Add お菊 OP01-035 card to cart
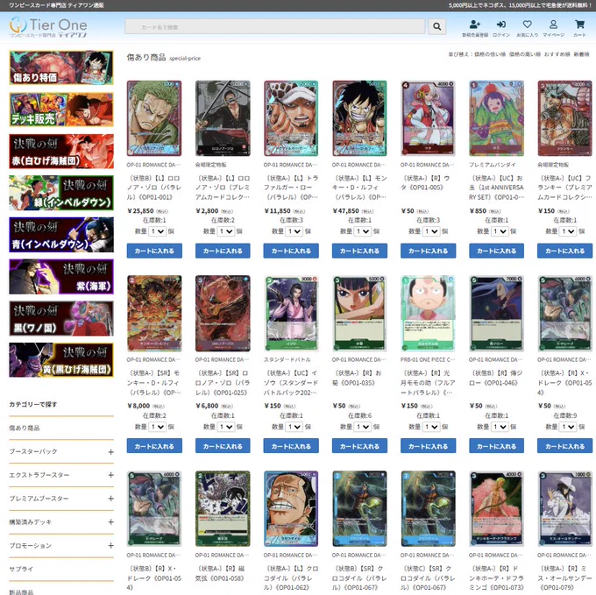This screenshot has width=596, height=595. [359, 446]
